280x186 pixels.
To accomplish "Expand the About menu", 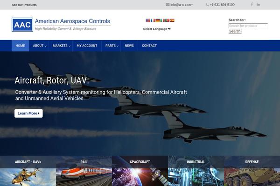I will click(x=40, y=46).
